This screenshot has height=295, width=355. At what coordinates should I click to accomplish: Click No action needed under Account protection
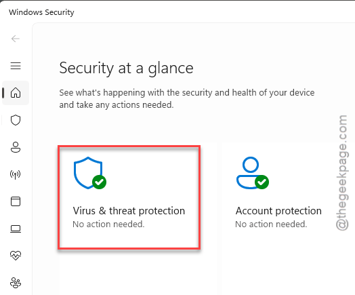[271, 224]
